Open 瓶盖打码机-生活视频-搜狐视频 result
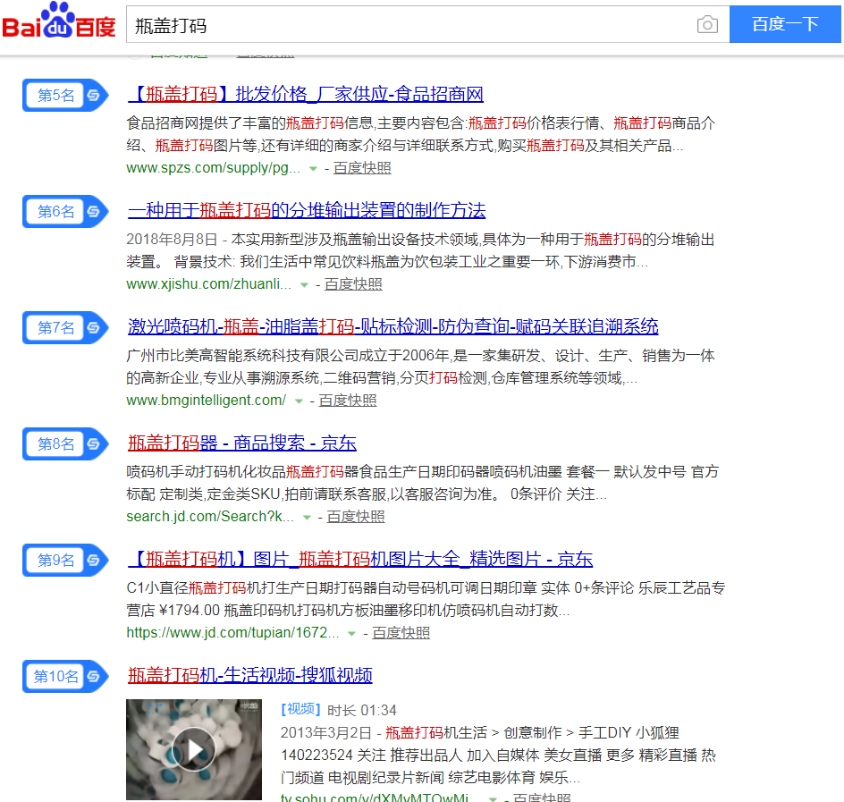844x802 pixels. [x=250, y=676]
